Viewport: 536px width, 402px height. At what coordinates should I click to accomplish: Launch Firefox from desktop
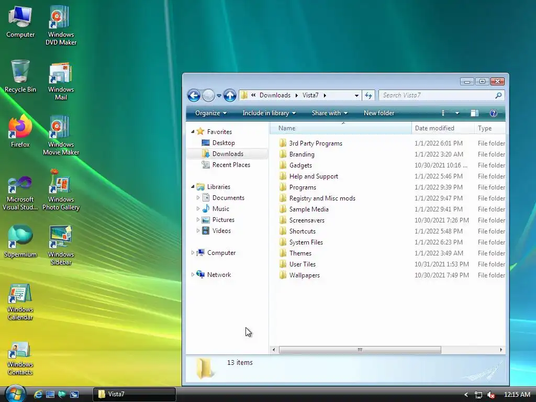coord(20,131)
